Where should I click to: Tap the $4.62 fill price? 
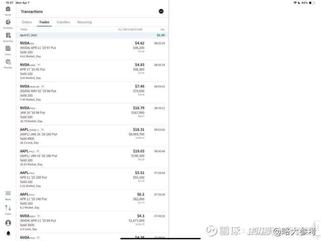(x=140, y=43)
